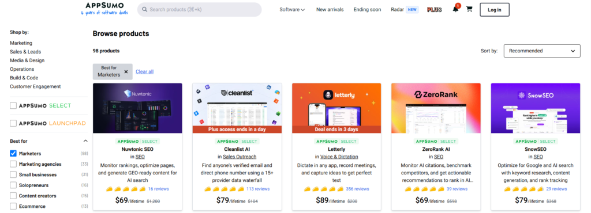Open ZeroRank AI's 39 reviews
This screenshot has width=591, height=213.
click(457, 189)
